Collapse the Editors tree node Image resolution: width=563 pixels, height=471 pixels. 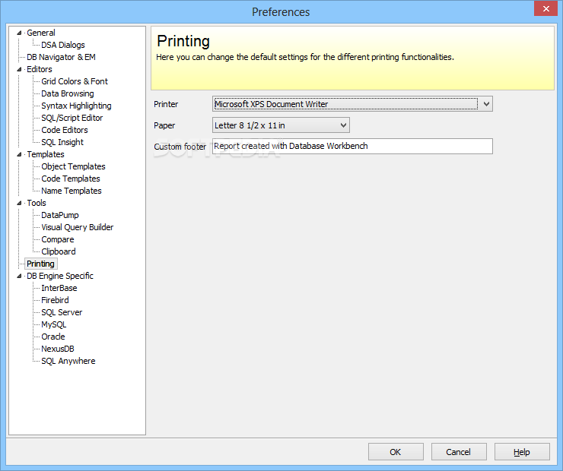pos(19,70)
